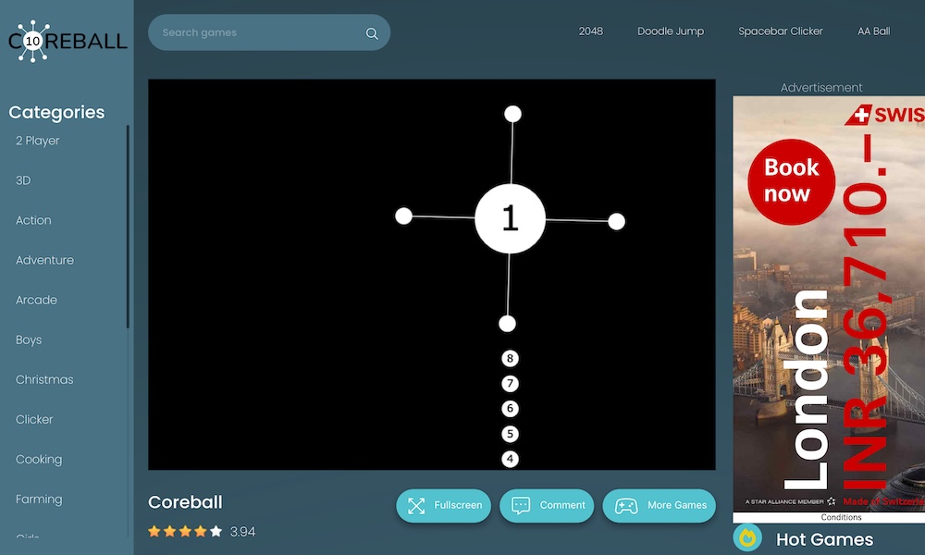Click the Coreball logo icon
This screenshot has height=555, width=925.
34,42
